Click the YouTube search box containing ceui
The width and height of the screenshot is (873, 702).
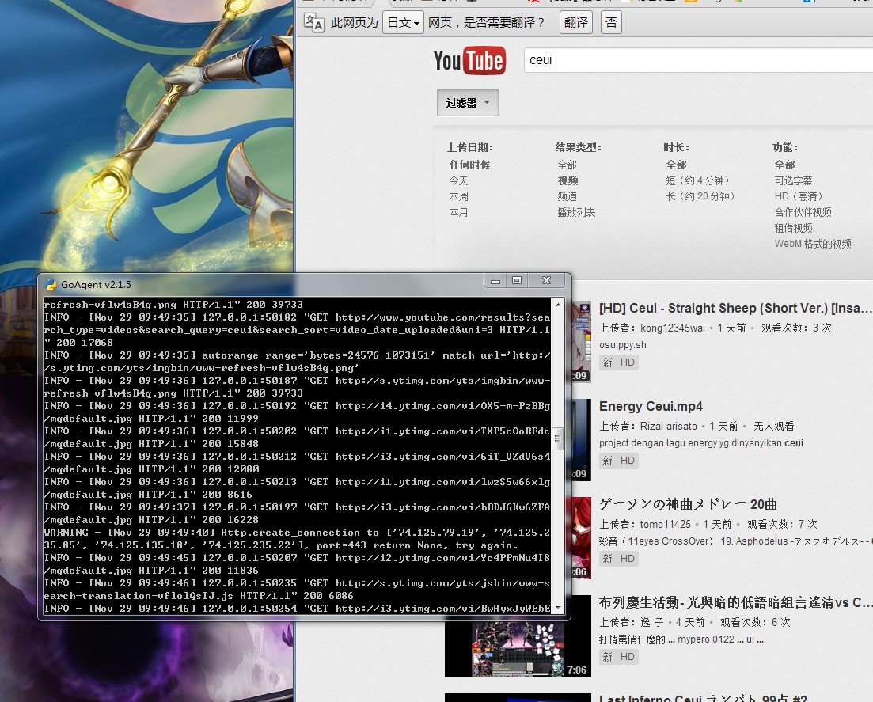pyautogui.click(x=698, y=60)
